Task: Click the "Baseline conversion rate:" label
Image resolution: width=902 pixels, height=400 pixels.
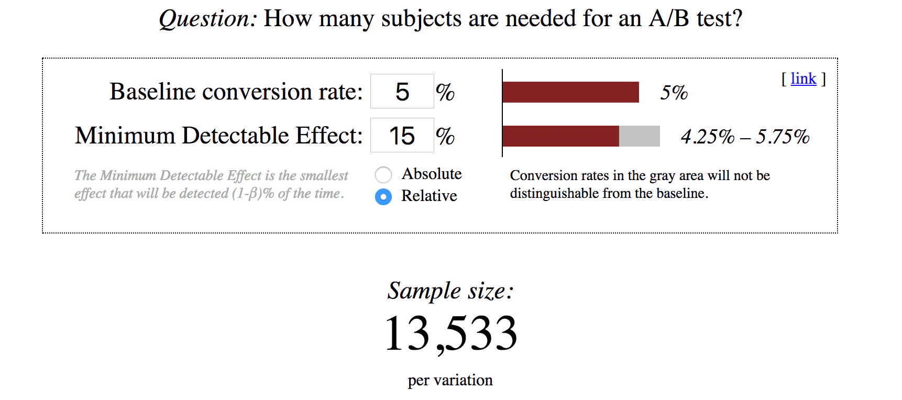Action: (x=236, y=92)
